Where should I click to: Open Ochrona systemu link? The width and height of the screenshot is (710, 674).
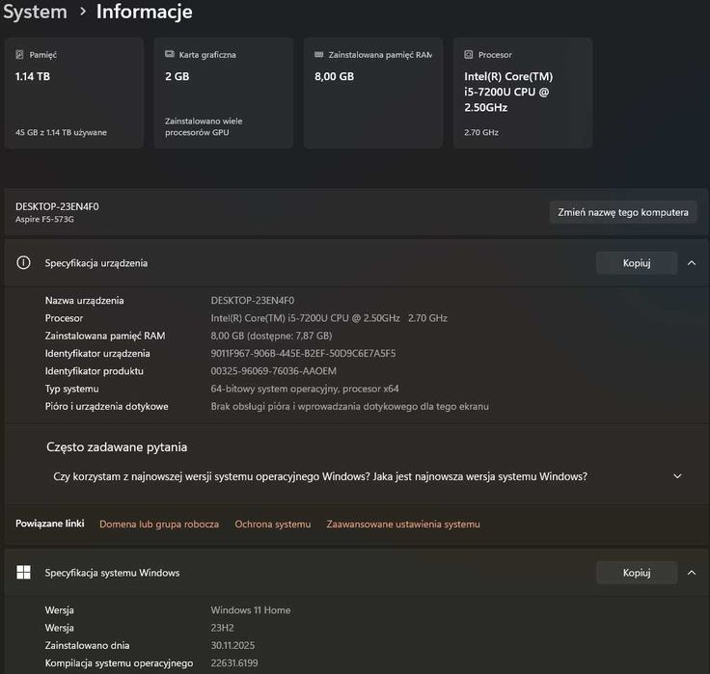pos(273,524)
